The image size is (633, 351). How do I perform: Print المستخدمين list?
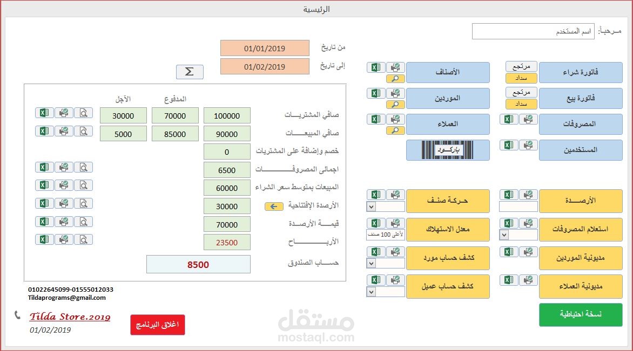tap(528, 144)
